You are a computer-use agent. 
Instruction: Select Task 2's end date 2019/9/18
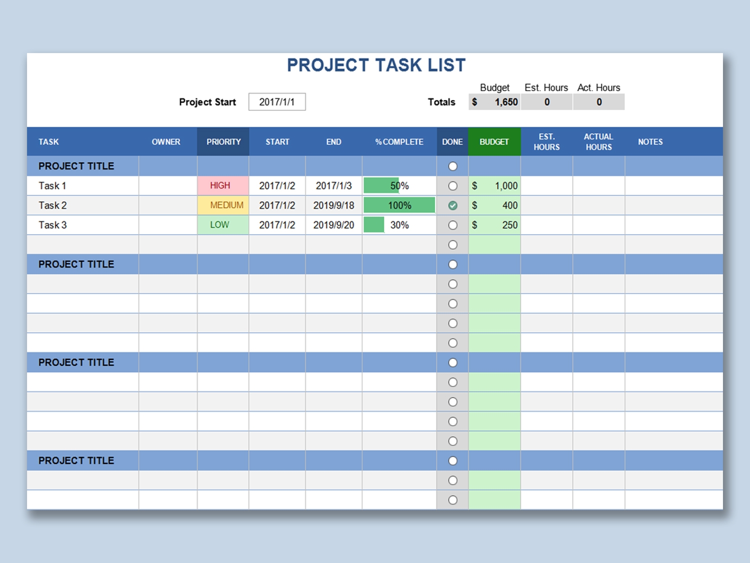[x=333, y=205]
